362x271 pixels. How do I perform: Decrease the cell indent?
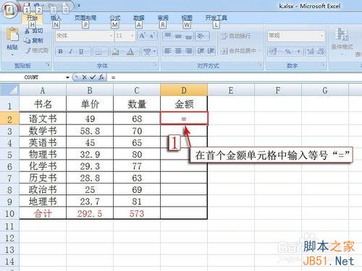pos(201,51)
